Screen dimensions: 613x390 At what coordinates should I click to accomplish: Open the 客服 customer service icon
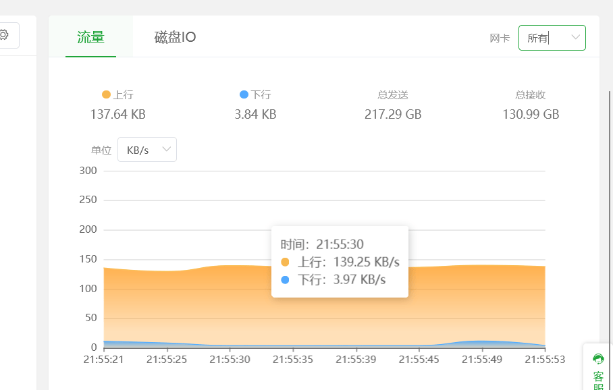(598, 359)
